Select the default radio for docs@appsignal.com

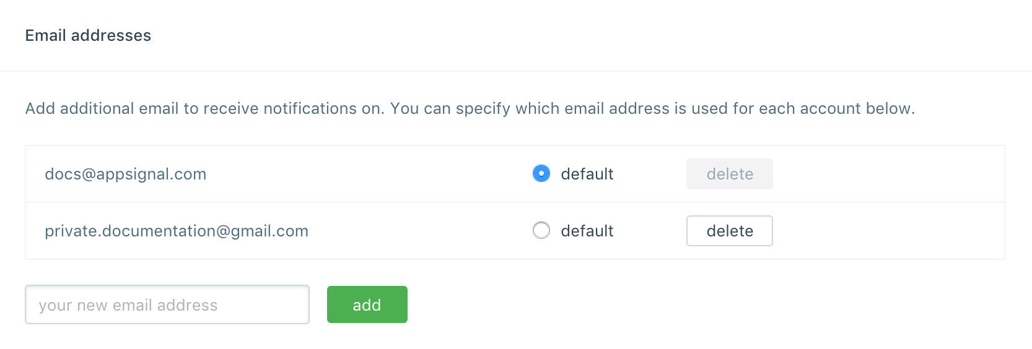tap(541, 174)
